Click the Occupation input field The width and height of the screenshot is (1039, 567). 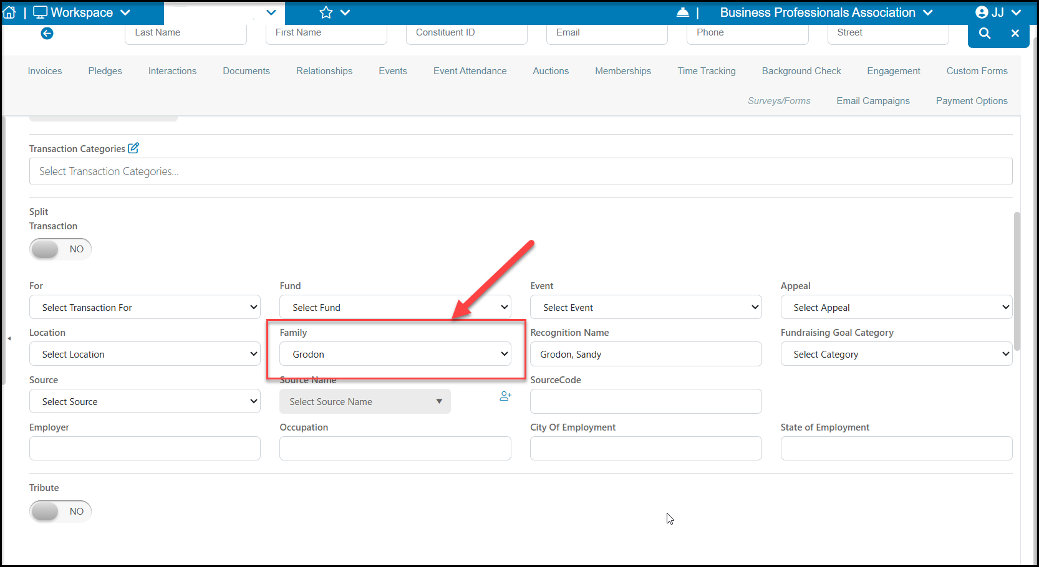[x=395, y=448]
